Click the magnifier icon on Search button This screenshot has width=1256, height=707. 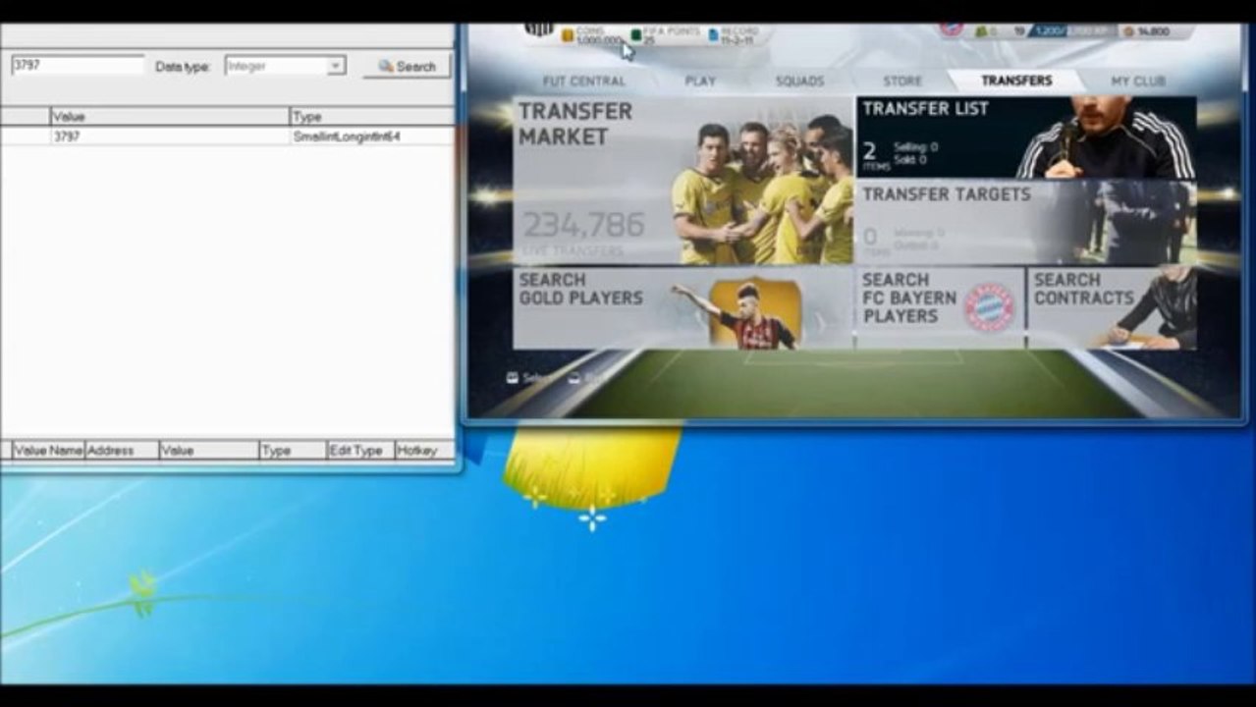386,66
